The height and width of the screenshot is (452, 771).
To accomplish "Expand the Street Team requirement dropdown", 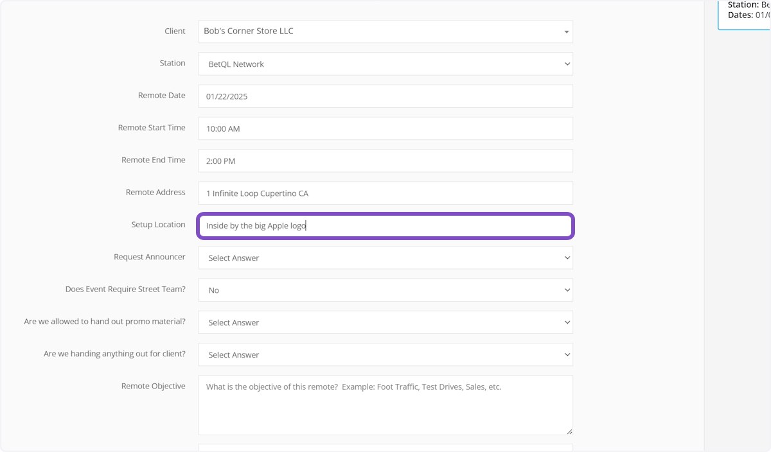I will 385,290.
